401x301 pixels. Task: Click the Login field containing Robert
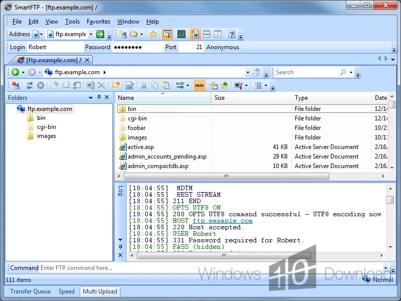[x=55, y=47]
